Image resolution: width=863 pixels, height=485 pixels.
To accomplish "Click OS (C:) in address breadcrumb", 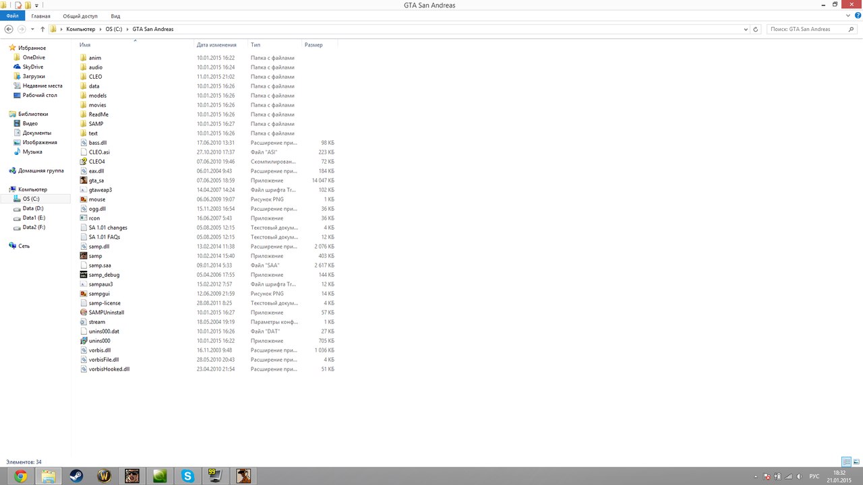I will [x=113, y=30].
